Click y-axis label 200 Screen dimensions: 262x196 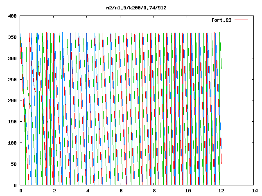click(12, 100)
